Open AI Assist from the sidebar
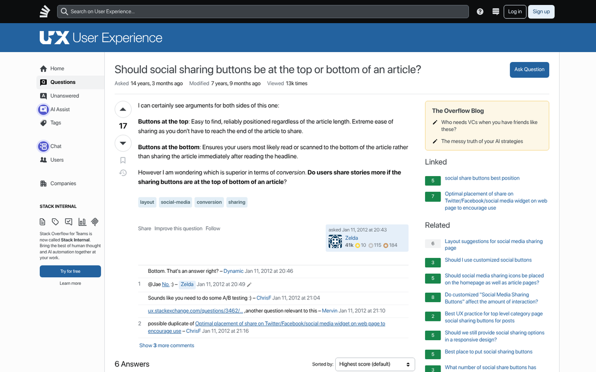The image size is (596, 372). coord(60,109)
